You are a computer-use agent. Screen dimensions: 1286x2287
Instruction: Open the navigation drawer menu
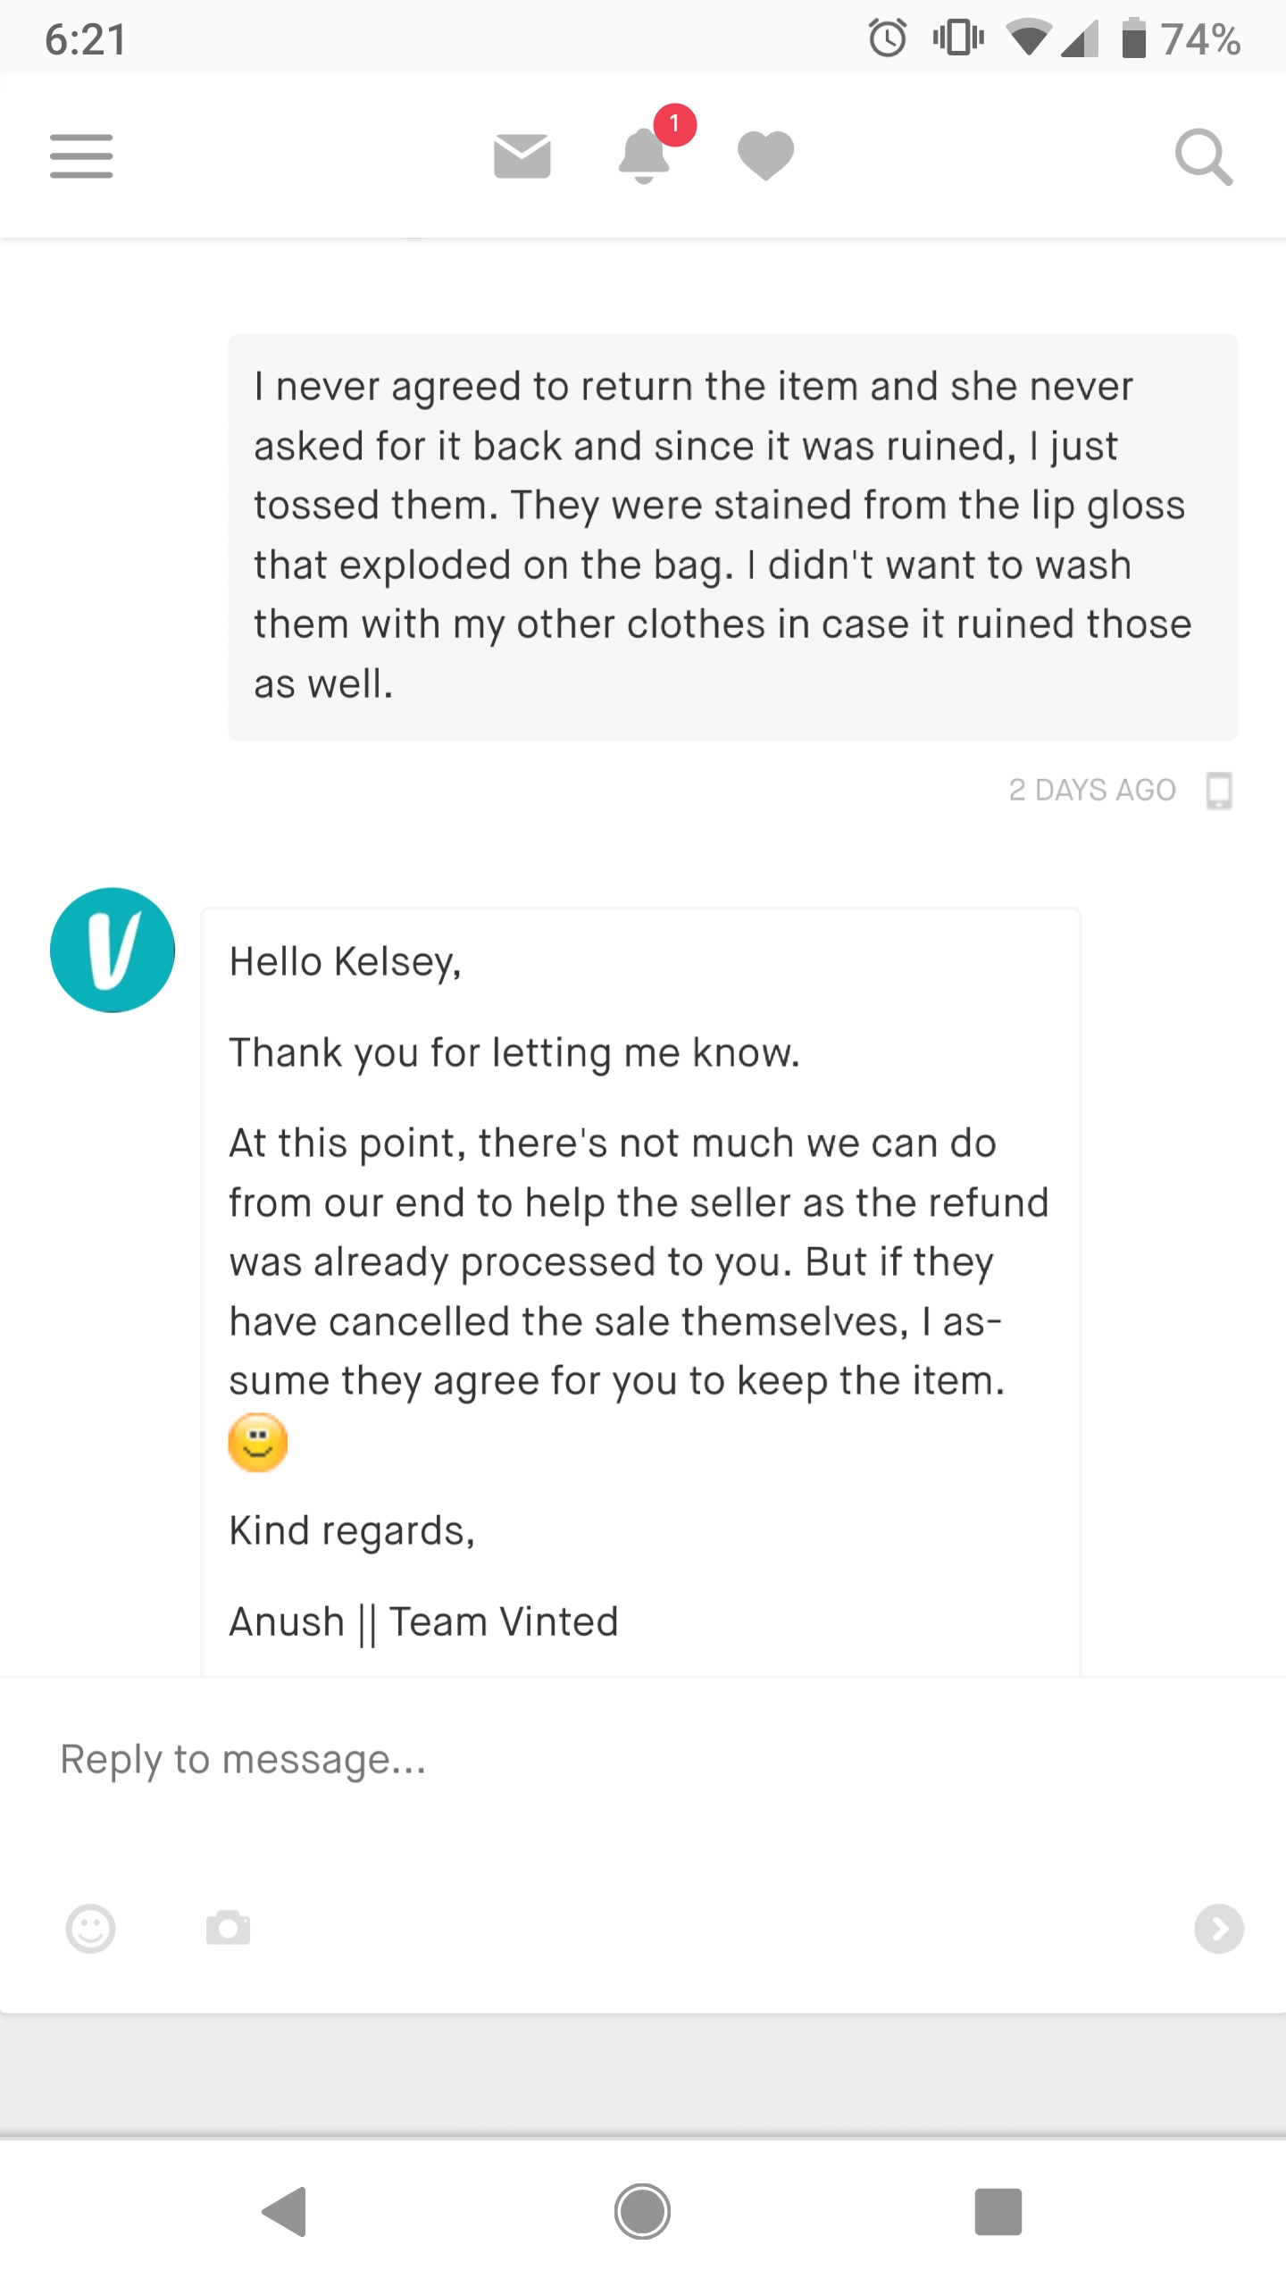tap(81, 156)
